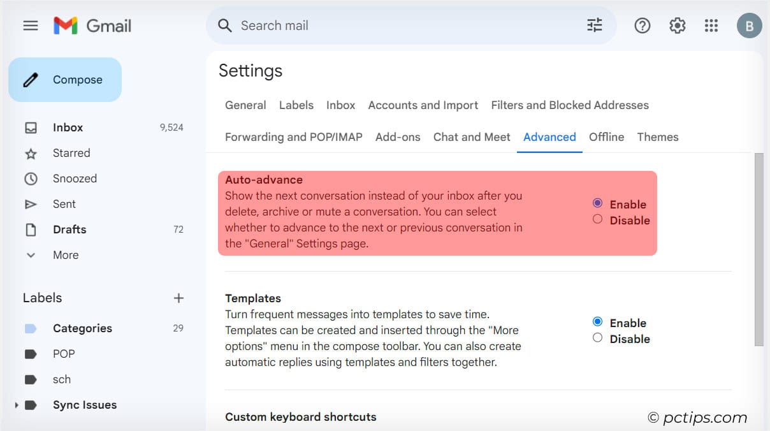Viewport: 770px width, 431px height.
Task: Open the Categories label
Action: click(x=82, y=328)
